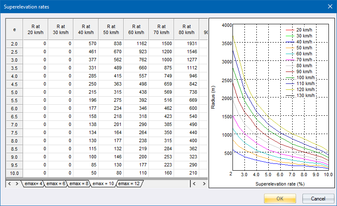
Task: Select row header 6.0
Action: coord(15,109)
